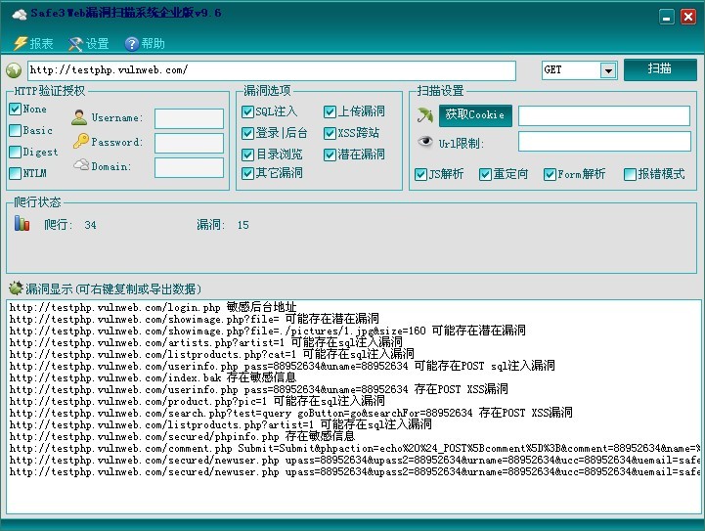Viewport: 705px width, 531px height.
Task: Click the gear icon beside 漏洞显示 heading
Action: 15,288
